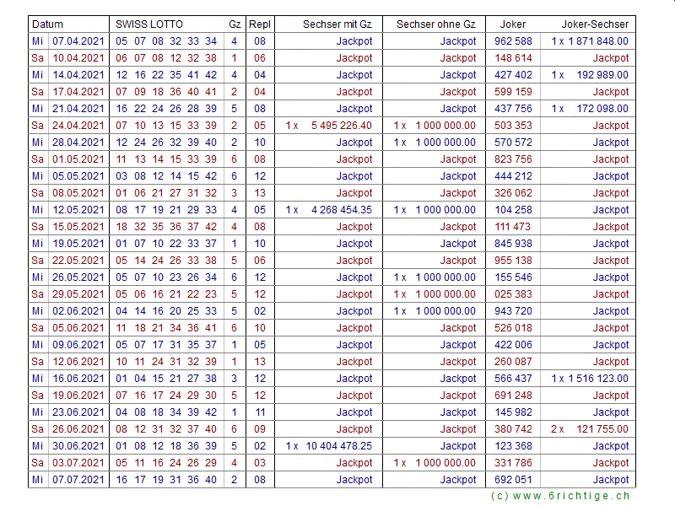The height and width of the screenshot is (506, 675).
Task: Click the 5 495 226.40 prize amount
Action: (x=341, y=126)
